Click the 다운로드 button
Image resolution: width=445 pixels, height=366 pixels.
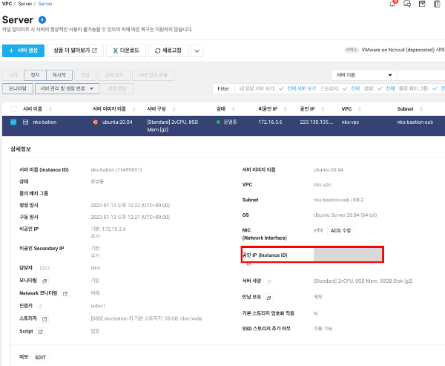[x=126, y=50]
